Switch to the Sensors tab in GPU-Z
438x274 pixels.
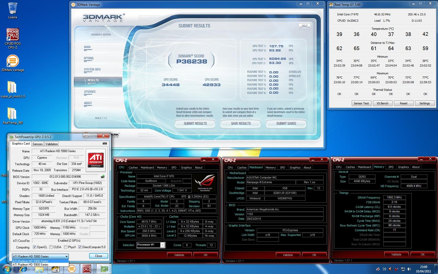38,144
